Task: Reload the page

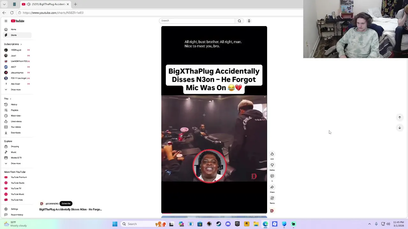Action: tap(12, 13)
